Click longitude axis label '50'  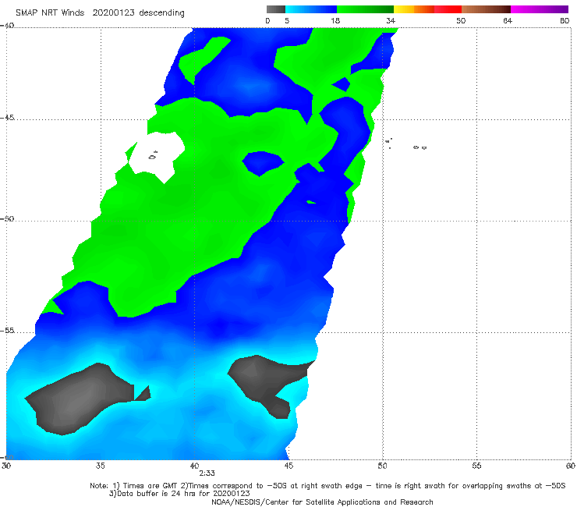point(382,466)
